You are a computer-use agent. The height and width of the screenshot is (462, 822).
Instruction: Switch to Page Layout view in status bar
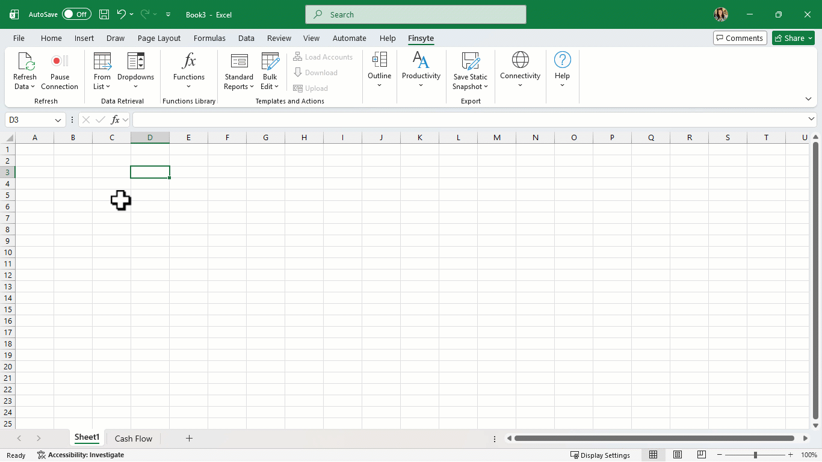point(678,455)
